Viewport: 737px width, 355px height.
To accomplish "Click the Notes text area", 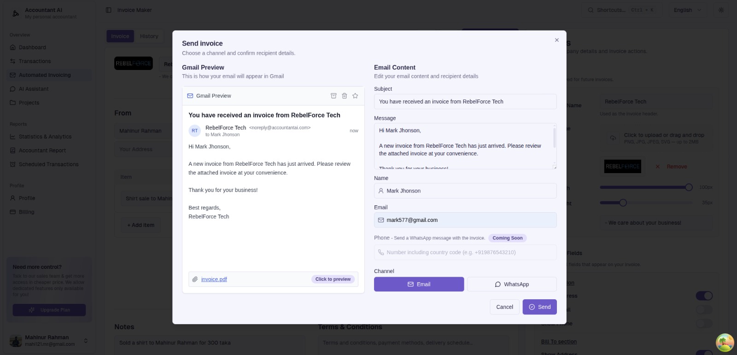I will tap(210, 345).
